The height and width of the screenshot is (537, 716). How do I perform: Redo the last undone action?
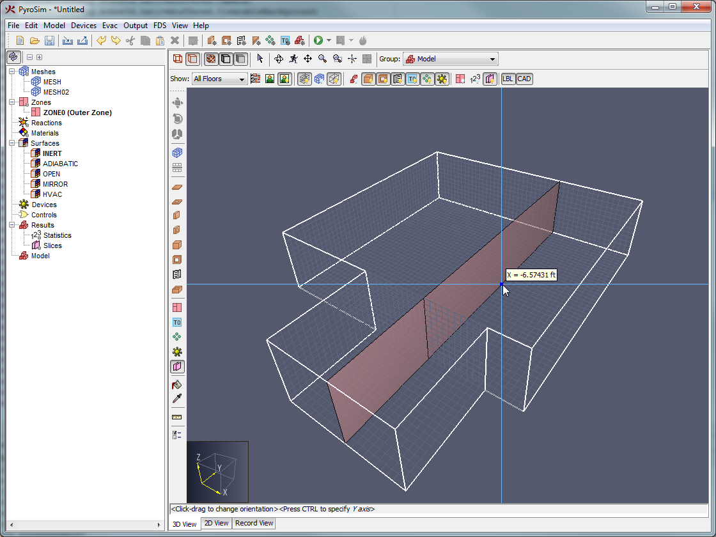coord(116,41)
